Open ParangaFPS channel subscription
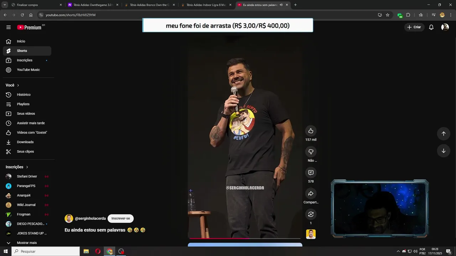 (27, 186)
